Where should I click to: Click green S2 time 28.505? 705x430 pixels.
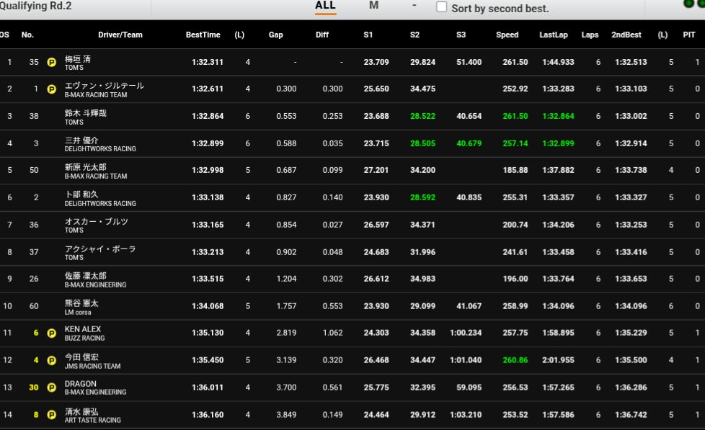(422, 143)
